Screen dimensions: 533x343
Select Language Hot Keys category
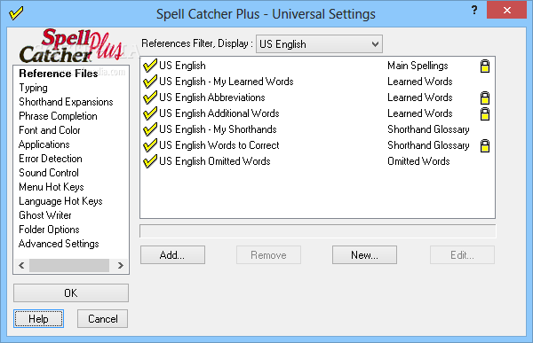[60, 201]
